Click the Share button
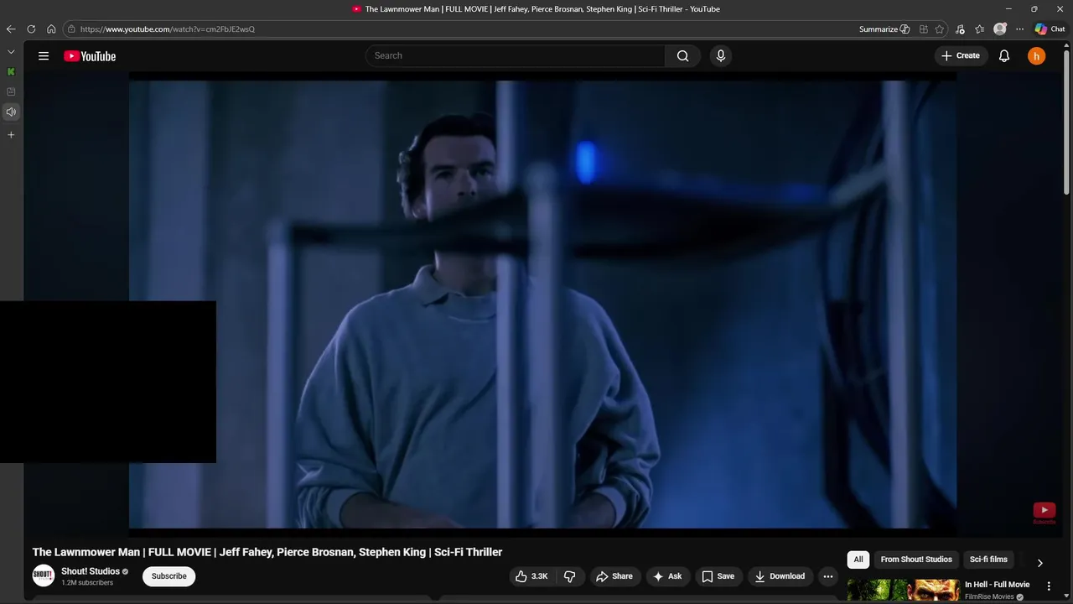The image size is (1073, 604). point(614,576)
